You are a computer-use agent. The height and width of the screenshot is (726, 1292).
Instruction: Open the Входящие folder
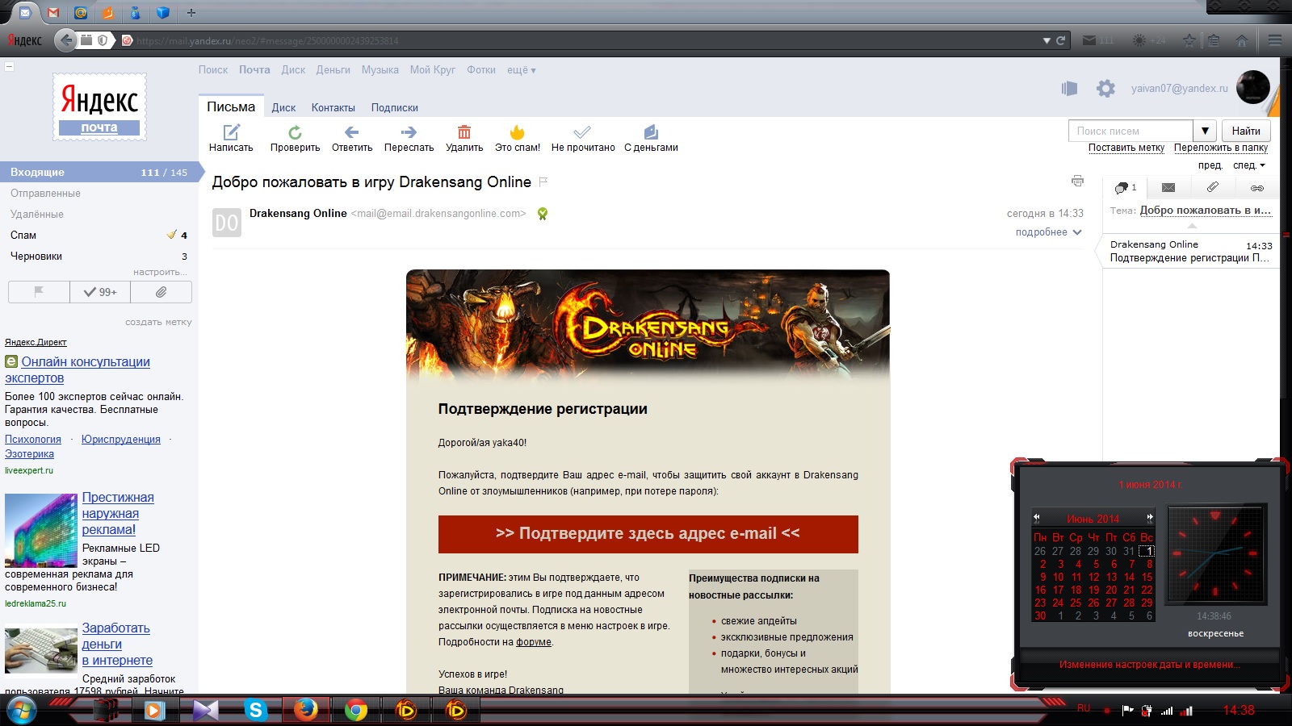(99, 172)
